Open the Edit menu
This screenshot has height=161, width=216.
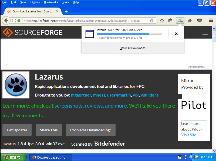click(x=13, y=2)
